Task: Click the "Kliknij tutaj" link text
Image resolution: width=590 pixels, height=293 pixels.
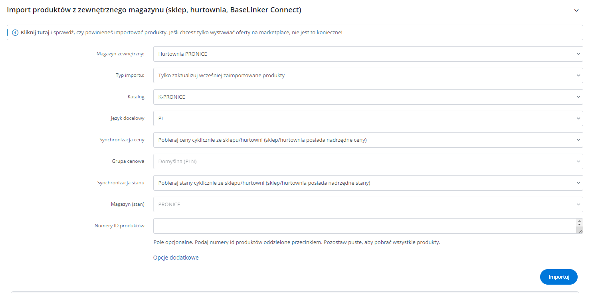Action: [x=35, y=33]
